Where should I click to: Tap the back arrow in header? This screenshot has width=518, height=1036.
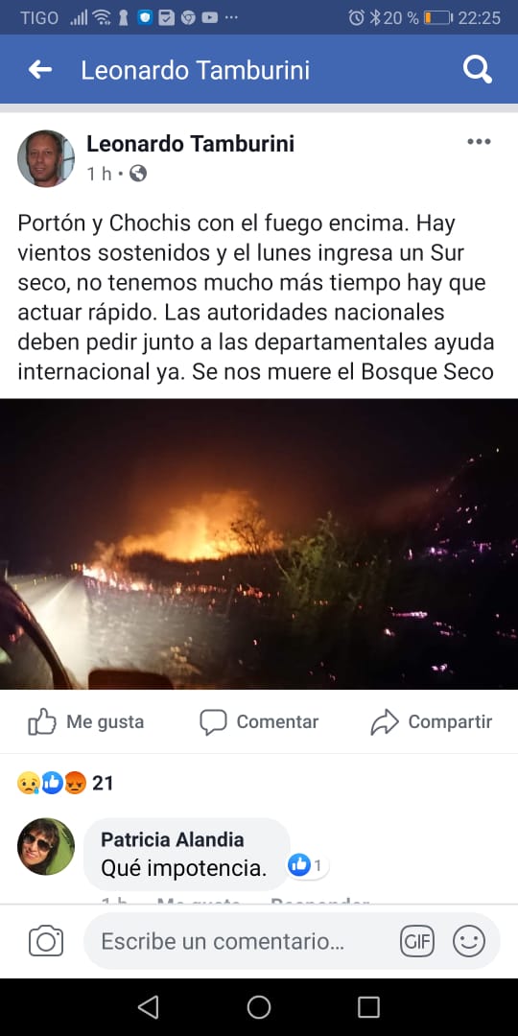click(x=40, y=69)
